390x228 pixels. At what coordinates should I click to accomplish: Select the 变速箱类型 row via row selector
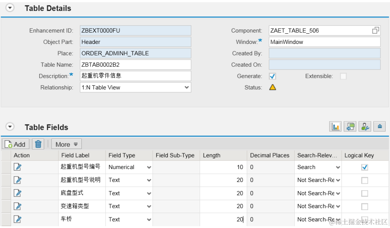tap(6, 206)
